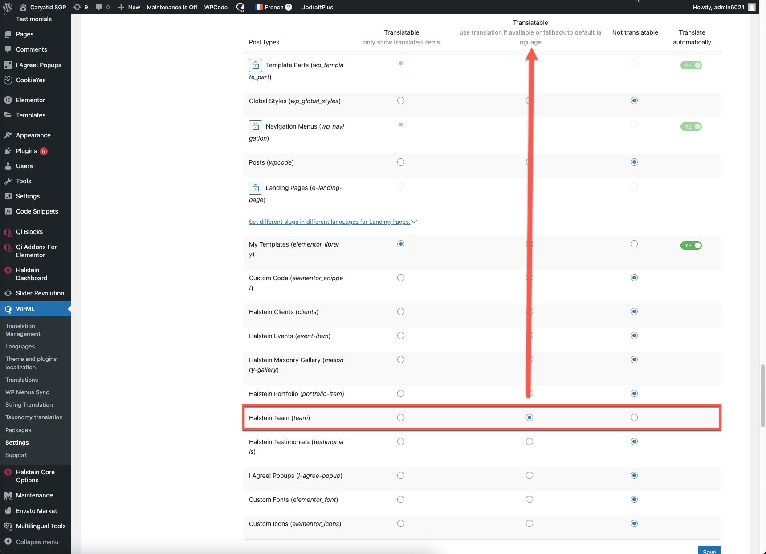Click the WPML logo icon in admin bar
This screenshot has width=766, height=554.
240,7
